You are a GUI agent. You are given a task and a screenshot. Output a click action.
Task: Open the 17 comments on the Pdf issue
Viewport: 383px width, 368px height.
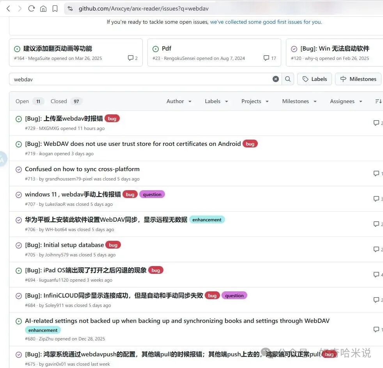tap(270, 58)
